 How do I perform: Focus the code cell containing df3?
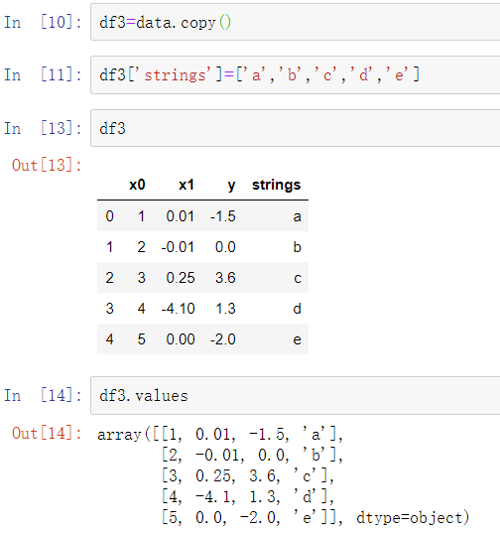pos(295,128)
